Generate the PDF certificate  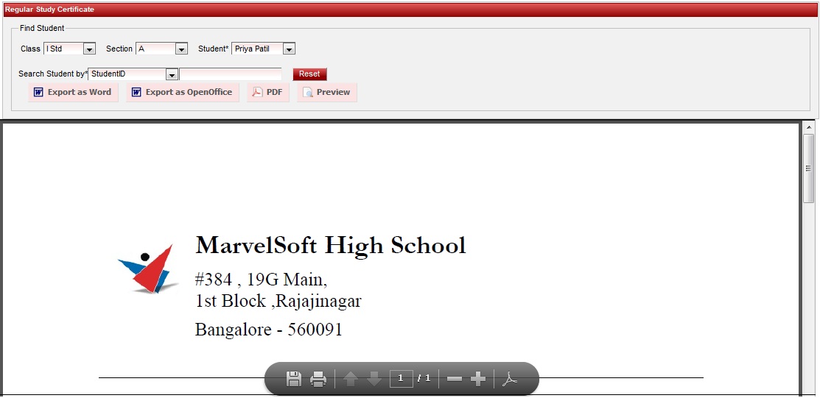point(267,93)
